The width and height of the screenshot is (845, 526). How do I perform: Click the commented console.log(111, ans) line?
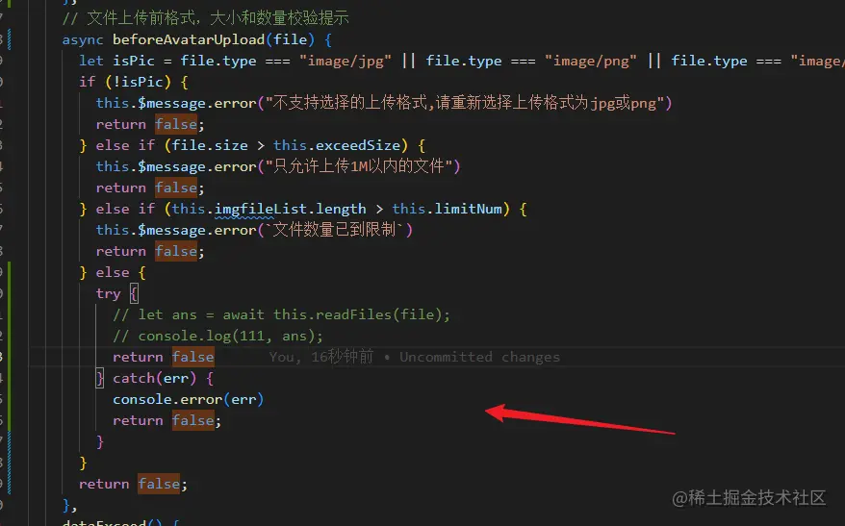(x=218, y=336)
